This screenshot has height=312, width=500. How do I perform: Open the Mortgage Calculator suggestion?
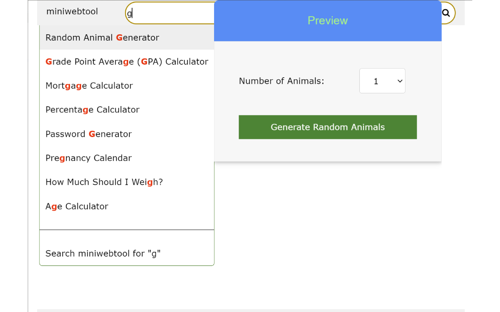click(89, 86)
